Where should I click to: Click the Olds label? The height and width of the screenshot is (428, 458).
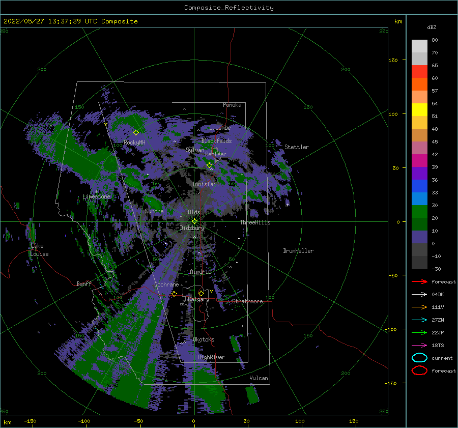(194, 212)
